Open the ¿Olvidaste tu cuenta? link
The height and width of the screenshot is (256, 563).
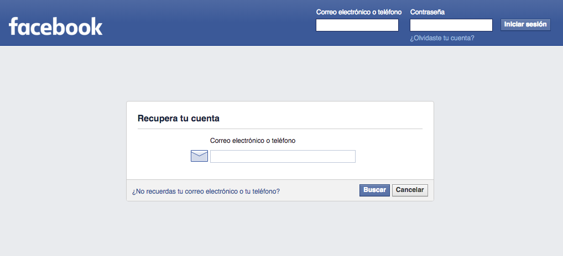click(x=442, y=38)
